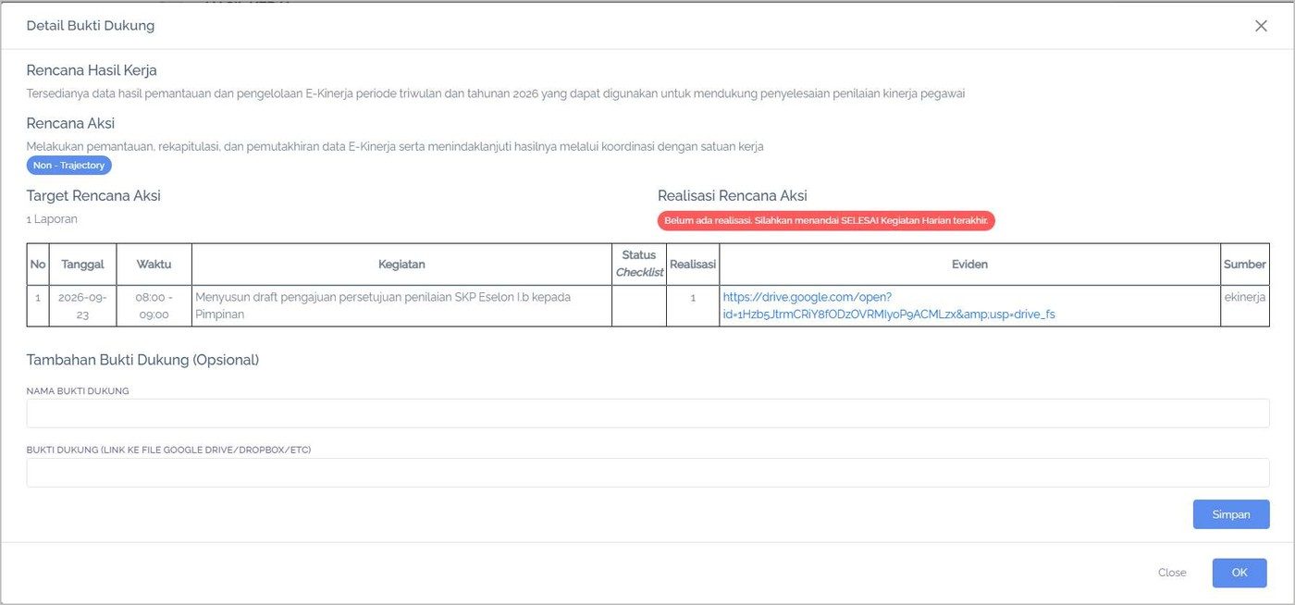Image resolution: width=1295 pixels, height=605 pixels.
Task: Click the 'Sumber' column header
Action: (x=1245, y=265)
